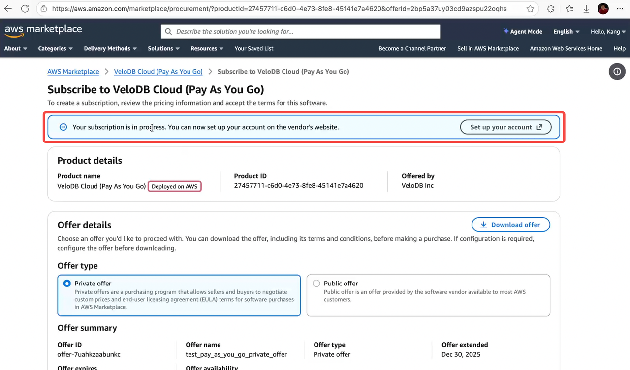Click the Offer summary heading
The image size is (630, 370).
87,328
